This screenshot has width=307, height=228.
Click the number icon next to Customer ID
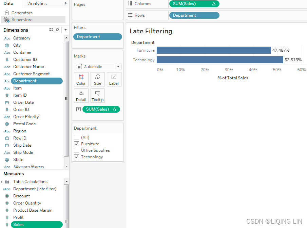[7, 60]
